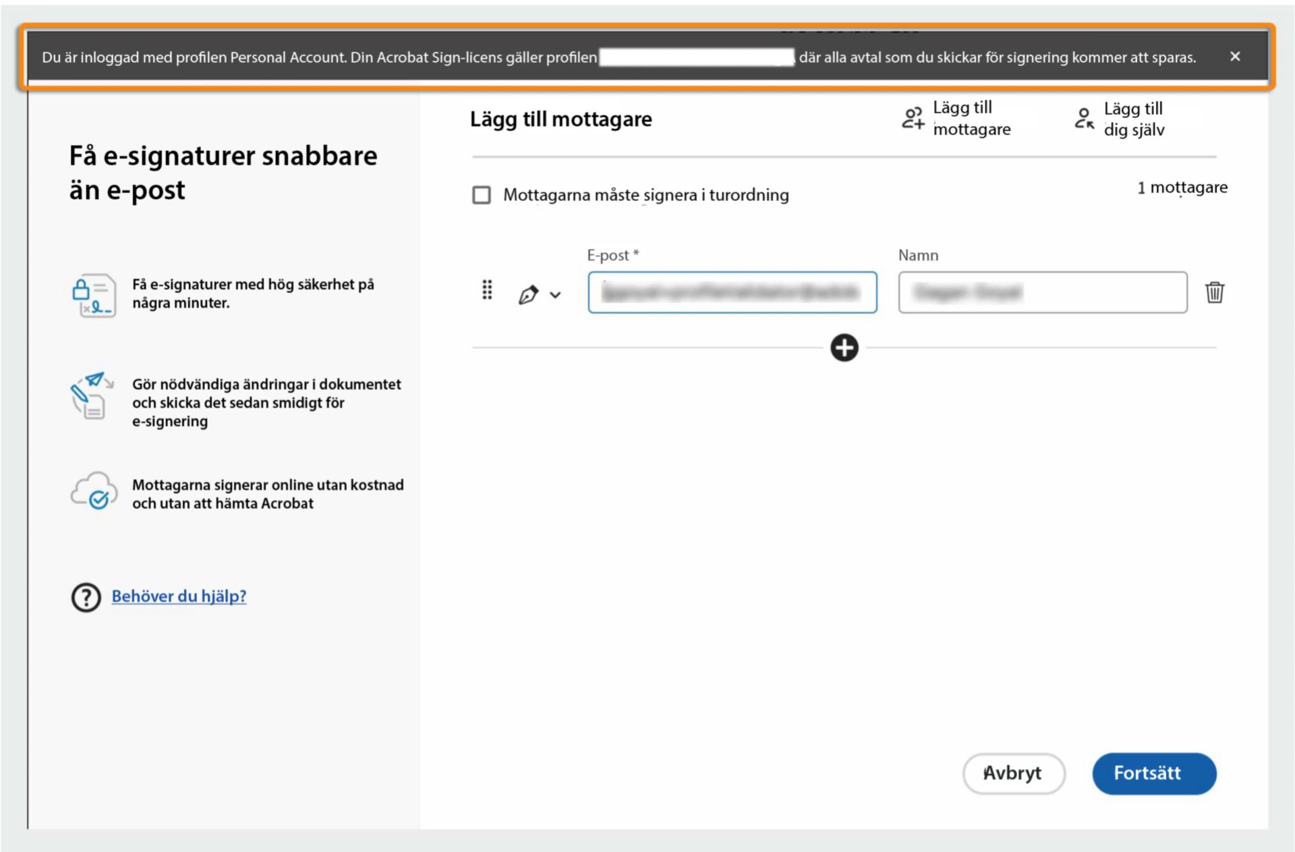Click the 'Lägg till dig själv' text
This screenshot has height=852, width=1295.
pyautogui.click(x=1134, y=119)
